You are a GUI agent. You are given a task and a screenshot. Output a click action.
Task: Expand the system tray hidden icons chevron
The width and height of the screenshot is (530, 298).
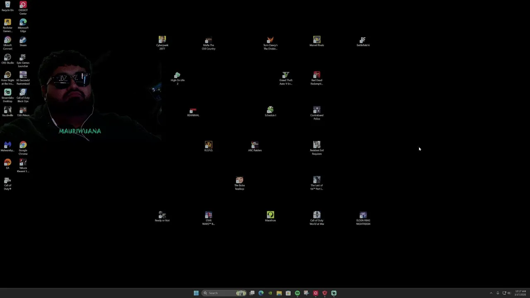tap(491, 293)
